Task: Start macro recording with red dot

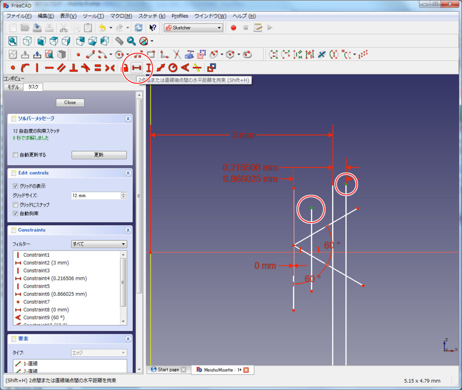Action: 233,28
